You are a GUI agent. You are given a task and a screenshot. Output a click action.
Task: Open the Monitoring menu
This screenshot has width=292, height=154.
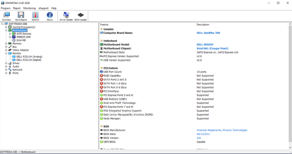tap(29, 8)
